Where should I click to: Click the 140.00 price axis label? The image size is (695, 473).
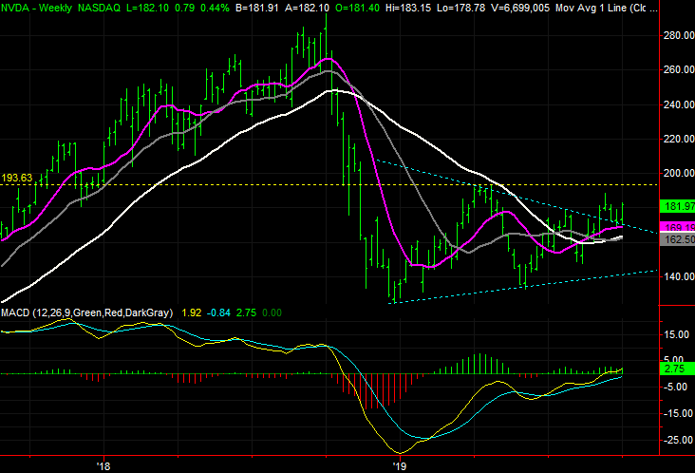click(x=679, y=276)
